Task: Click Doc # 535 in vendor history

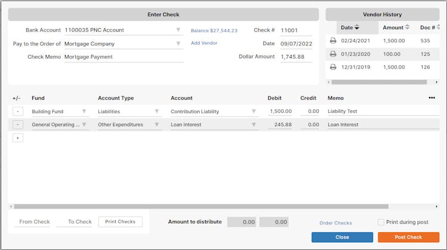Action: tap(425, 40)
